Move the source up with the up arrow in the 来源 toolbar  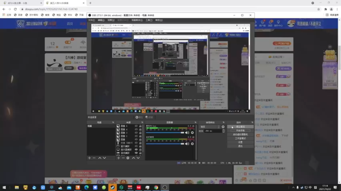click(x=133, y=158)
